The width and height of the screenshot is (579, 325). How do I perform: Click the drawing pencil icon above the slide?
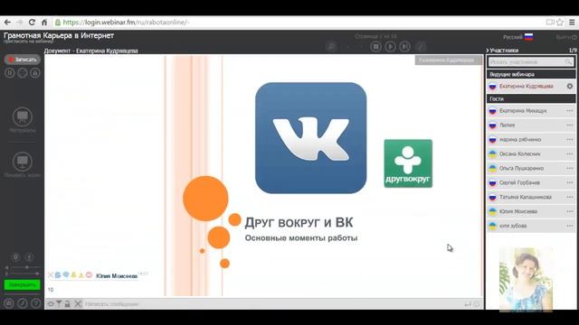tap(421, 46)
